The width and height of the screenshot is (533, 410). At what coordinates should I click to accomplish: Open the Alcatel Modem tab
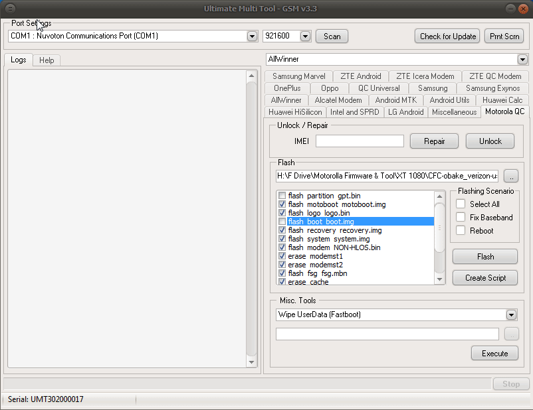pos(338,100)
